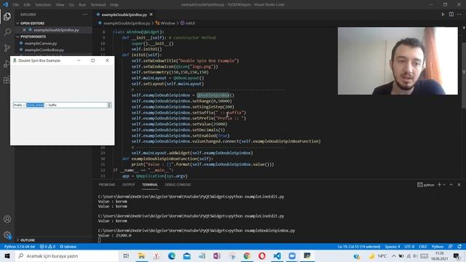466x262 pixels.
Task: Open Explorer Views and More Actions ellipsis
Action: 85,15
